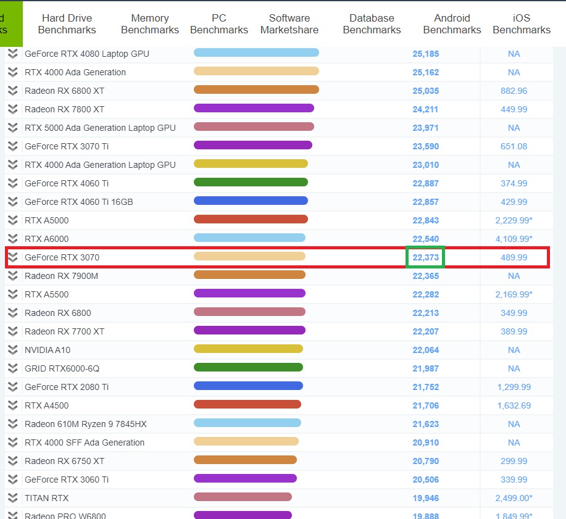Expand the GeForce RTX 3070 row chevron

tap(12, 257)
